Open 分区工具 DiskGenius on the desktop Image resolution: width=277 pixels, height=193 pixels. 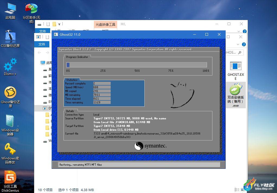[10, 181]
